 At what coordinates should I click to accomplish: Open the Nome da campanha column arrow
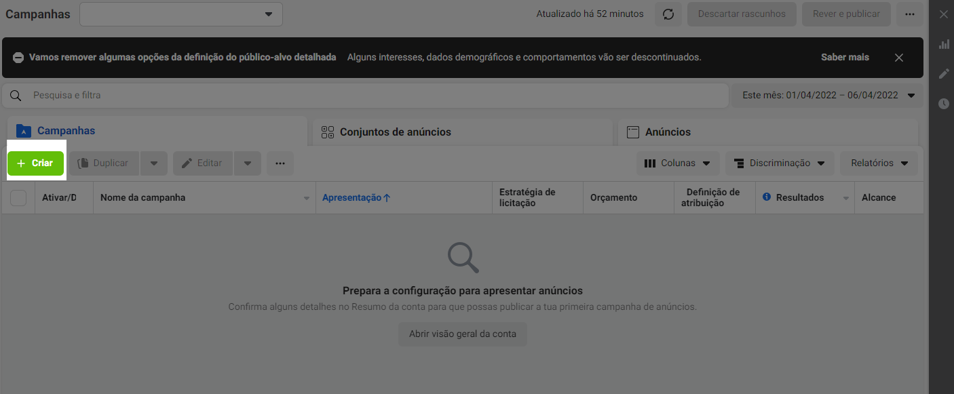(307, 199)
